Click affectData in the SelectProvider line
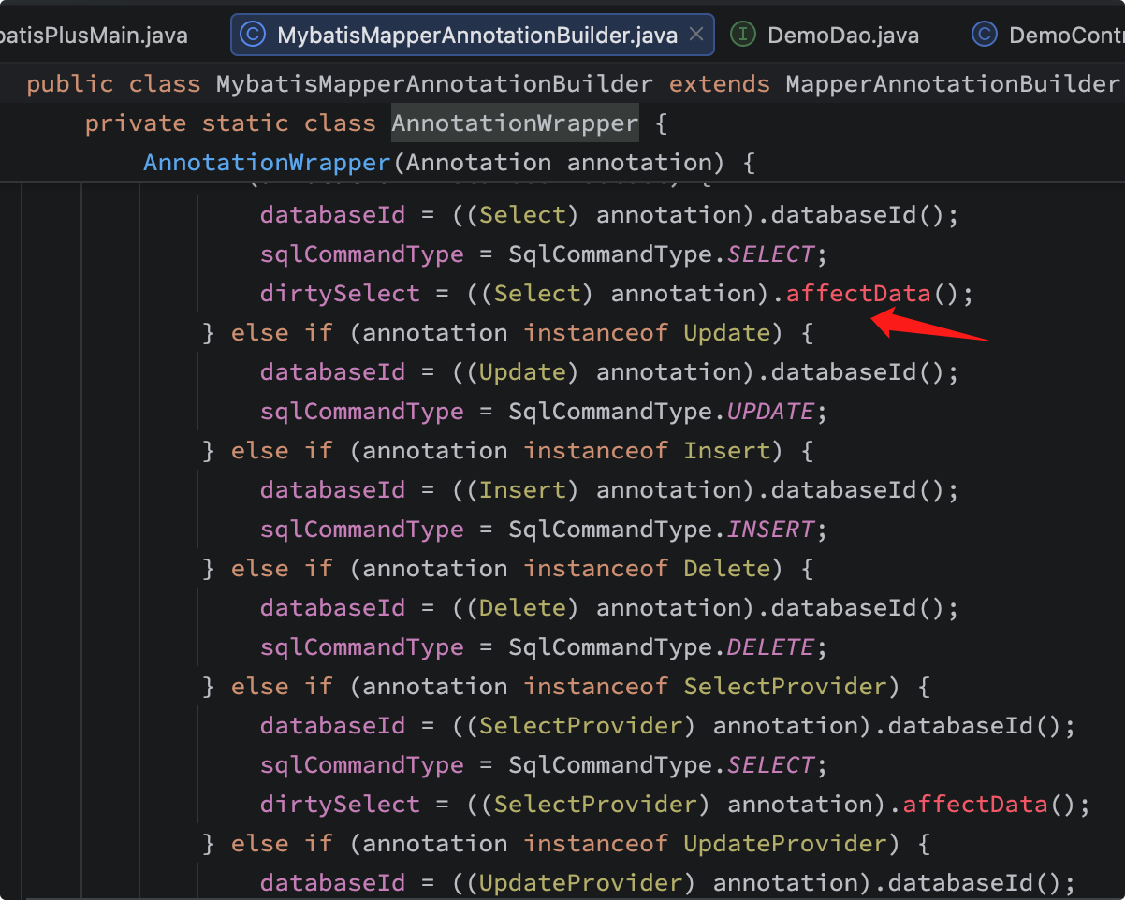 975,805
